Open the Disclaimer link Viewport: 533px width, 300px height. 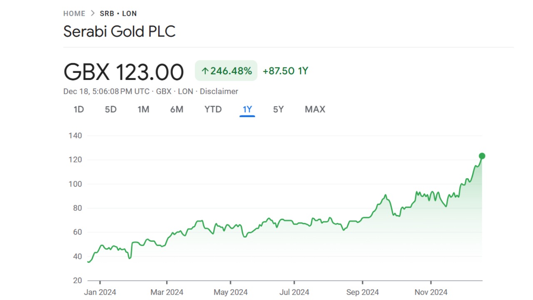(x=219, y=91)
